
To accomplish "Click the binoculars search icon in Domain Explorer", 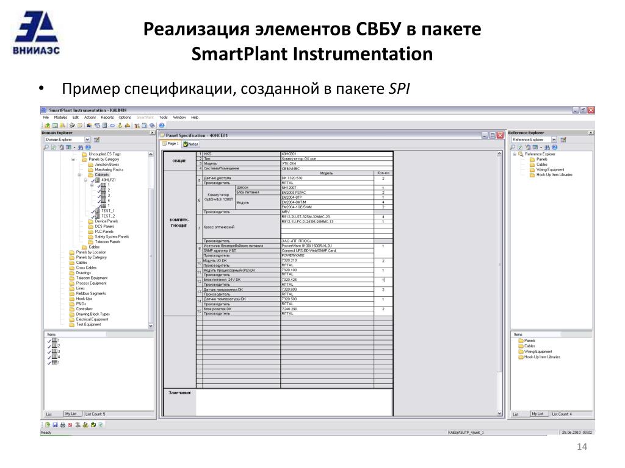I will [81, 147].
